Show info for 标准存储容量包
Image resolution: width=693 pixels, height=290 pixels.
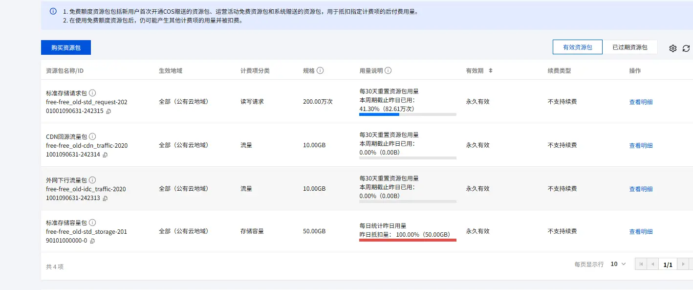(92, 223)
